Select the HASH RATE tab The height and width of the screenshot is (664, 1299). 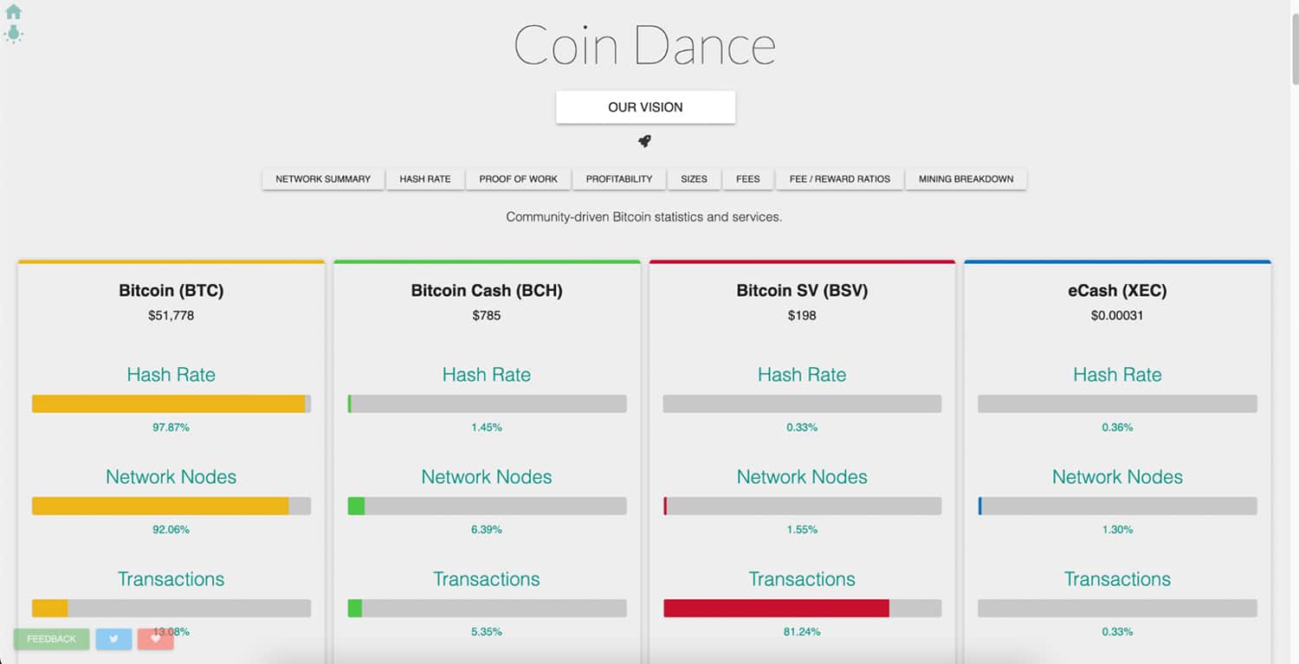(425, 179)
